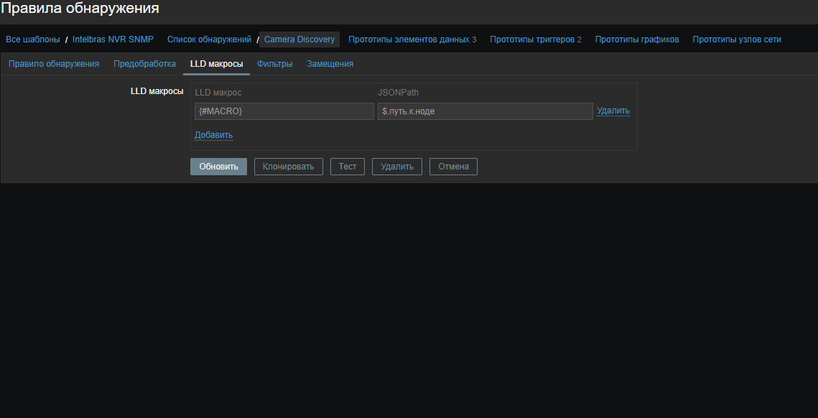Go to the Intelbras NVR SNMP template
This screenshot has width=818, height=418.
tap(113, 40)
